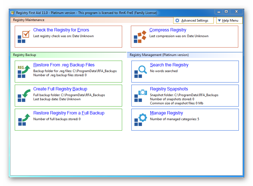Open Check the Registry for Errors
Viewport: 253px width, 186px height.
point(61,30)
